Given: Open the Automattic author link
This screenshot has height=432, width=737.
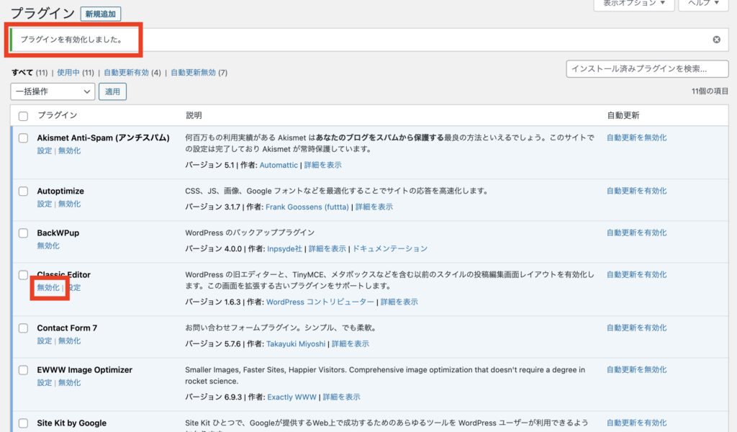Looking at the screenshot, I should tap(279, 165).
